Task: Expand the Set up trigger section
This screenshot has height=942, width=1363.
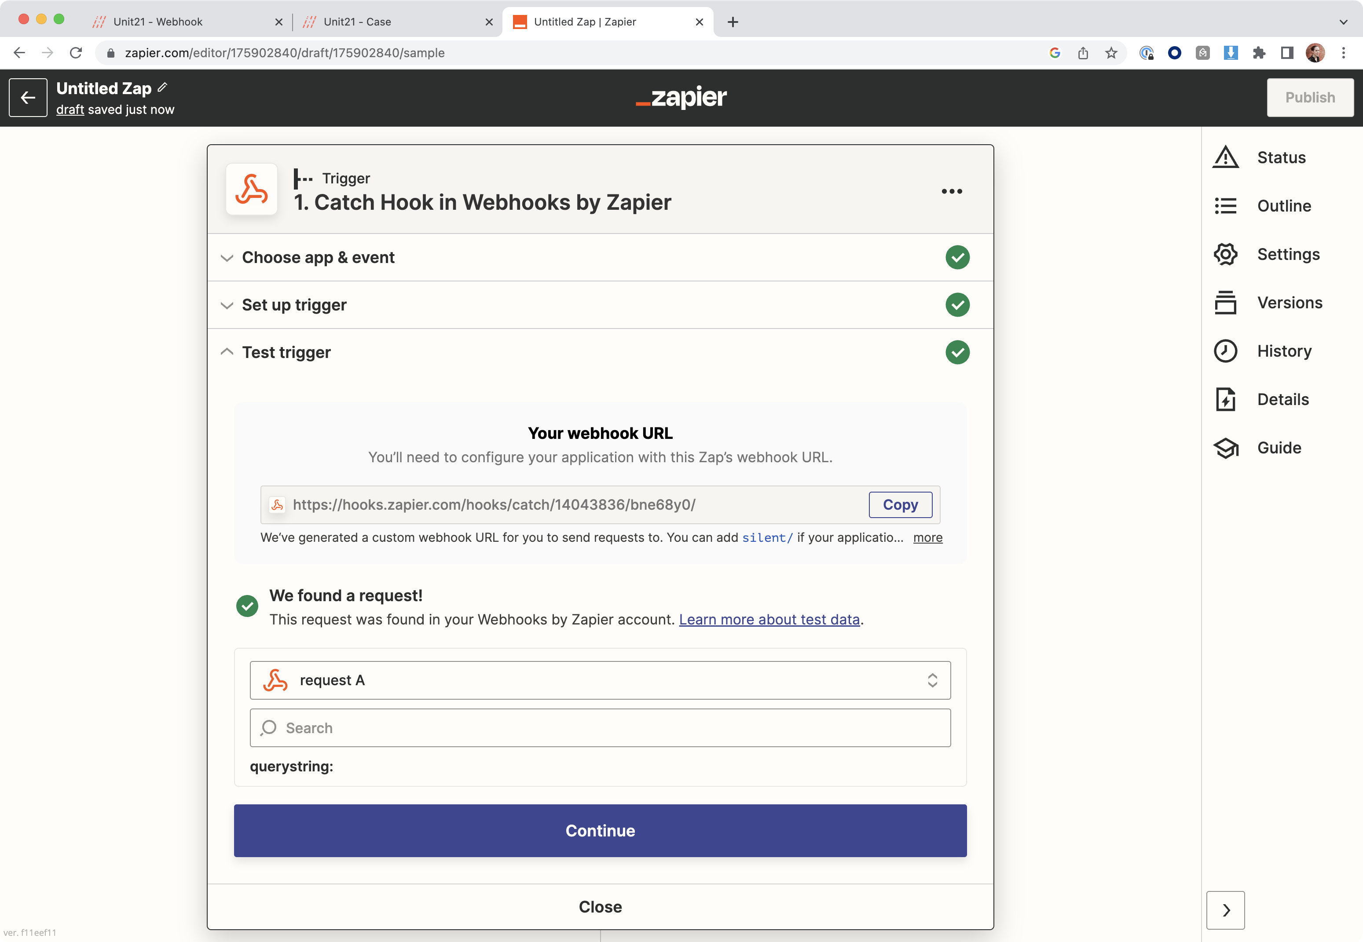Action: [294, 305]
